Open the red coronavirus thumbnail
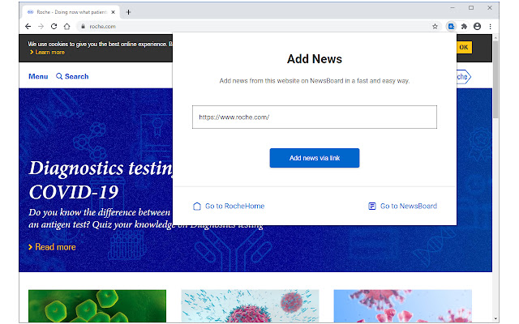519x324 pixels. point(402,306)
